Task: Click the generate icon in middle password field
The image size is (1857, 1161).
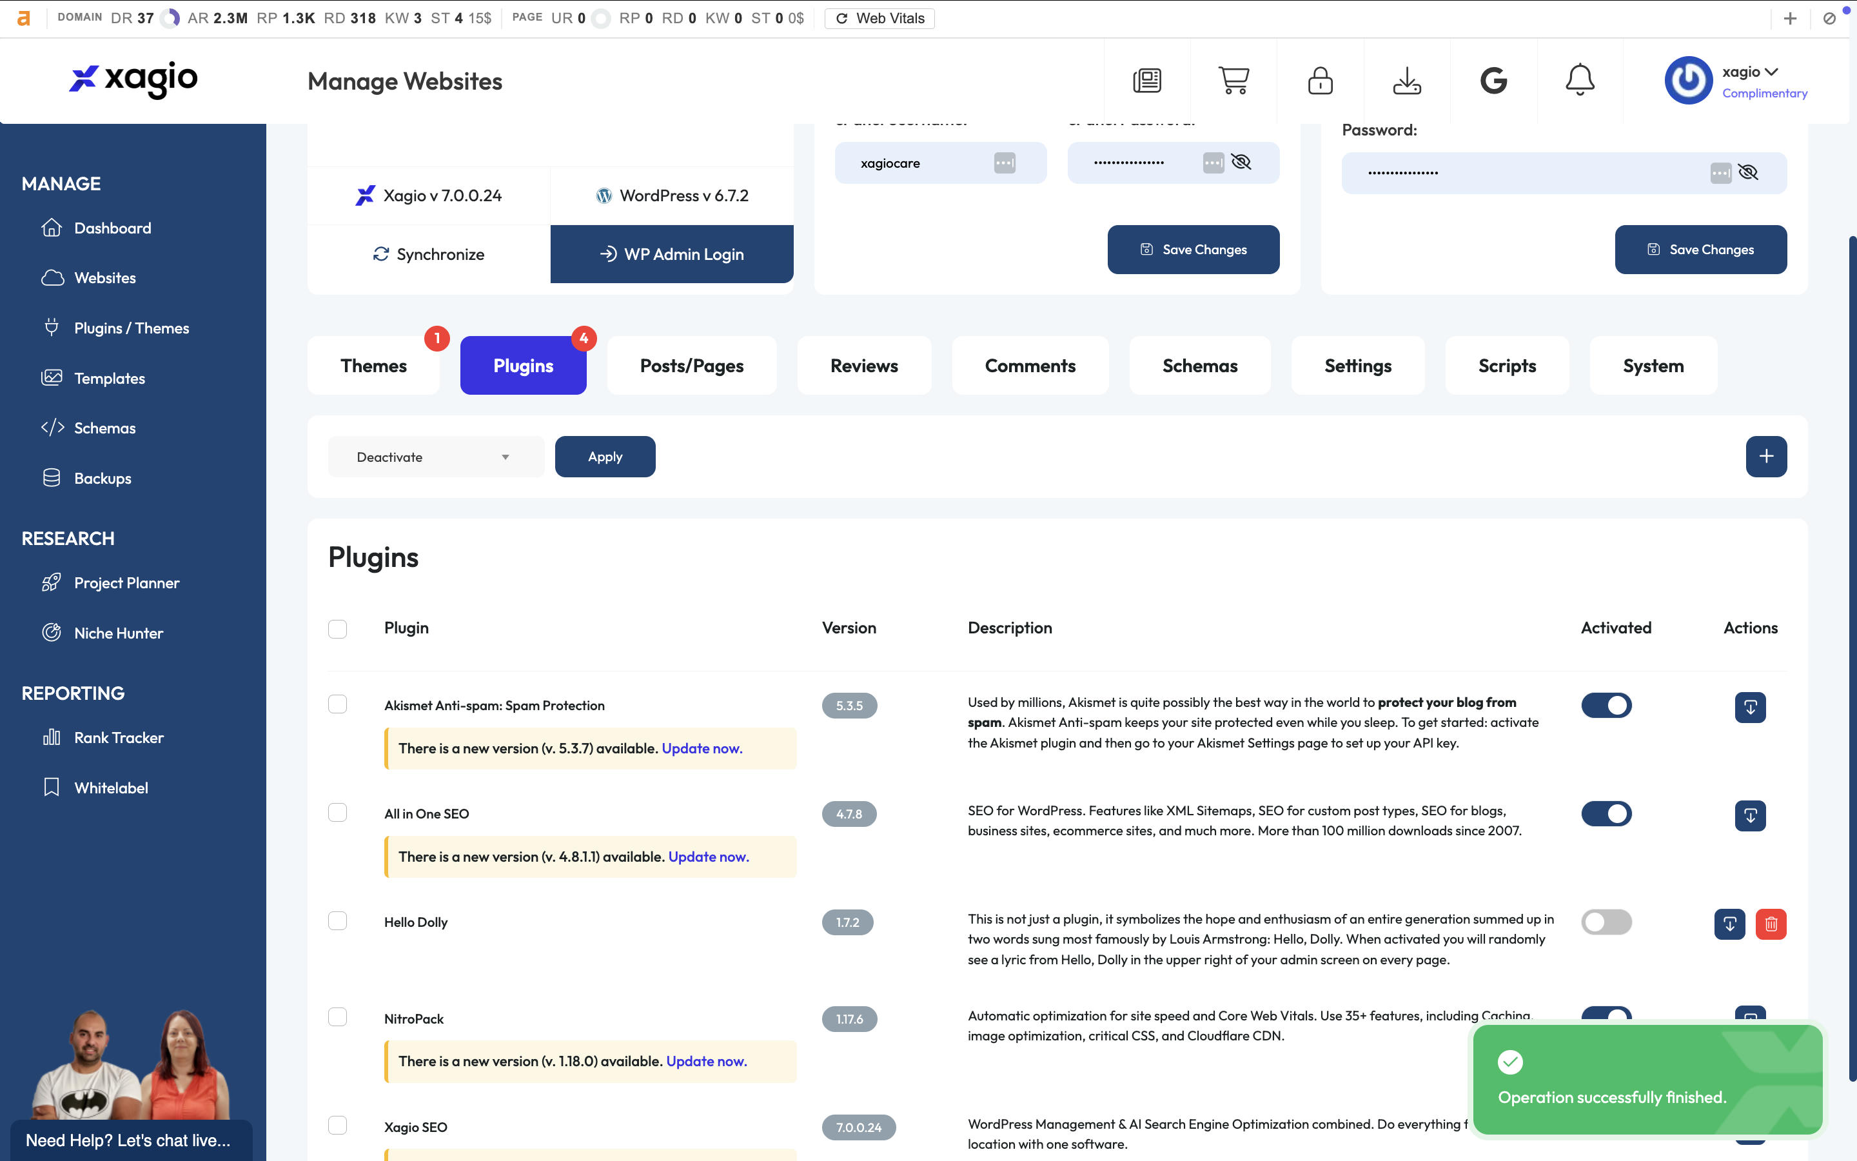Action: tap(1213, 163)
